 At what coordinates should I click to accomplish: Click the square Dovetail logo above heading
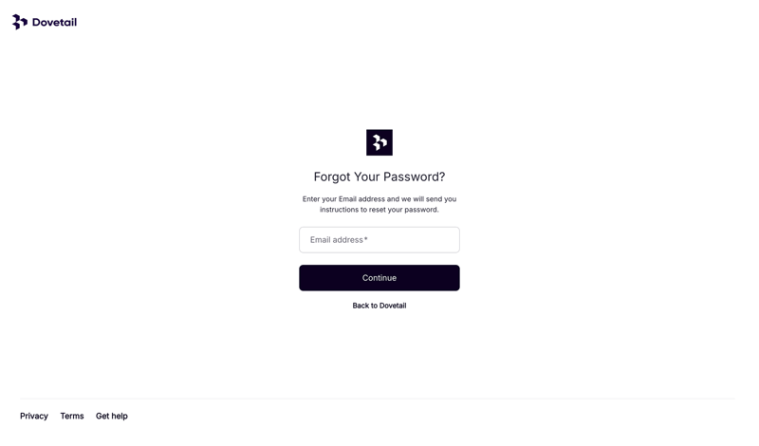pyautogui.click(x=379, y=142)
